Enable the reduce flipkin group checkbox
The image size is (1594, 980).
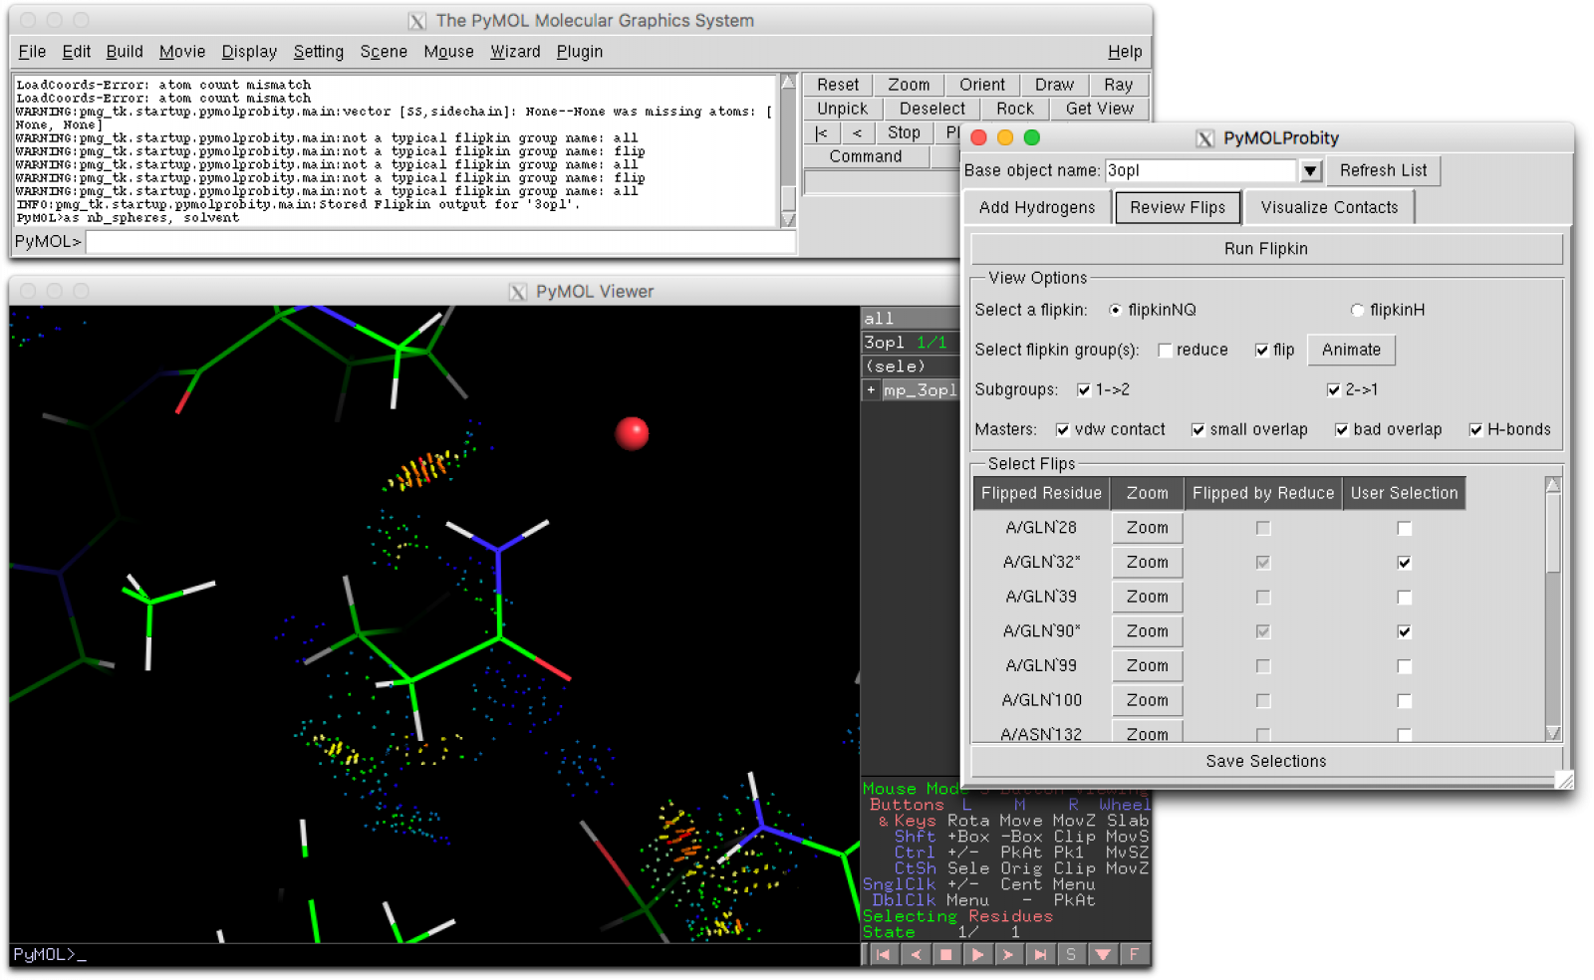[1165, 350]
